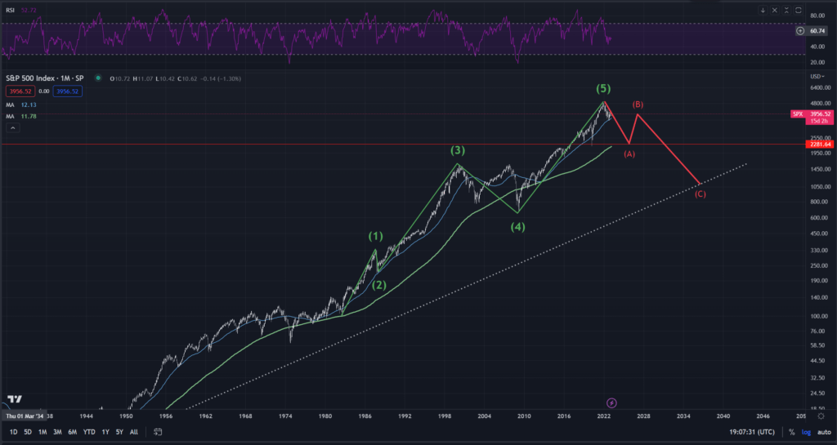The width and height of the screenshot is (837, 445).
Task: Collapse the RSI pane with the inward-arrows icon
Action: [786, 10]
